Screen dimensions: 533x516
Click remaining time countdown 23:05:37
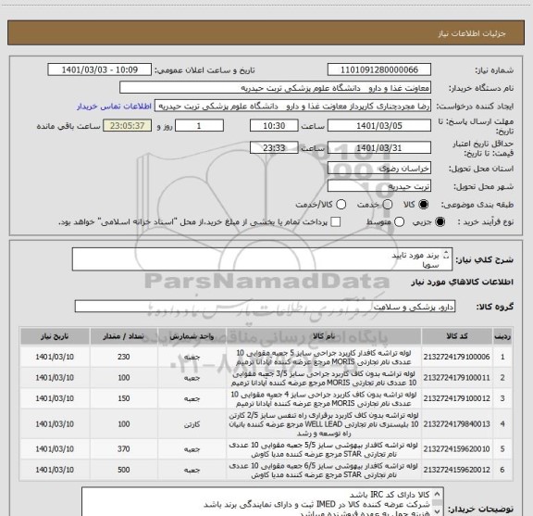[x=128, y=126]
